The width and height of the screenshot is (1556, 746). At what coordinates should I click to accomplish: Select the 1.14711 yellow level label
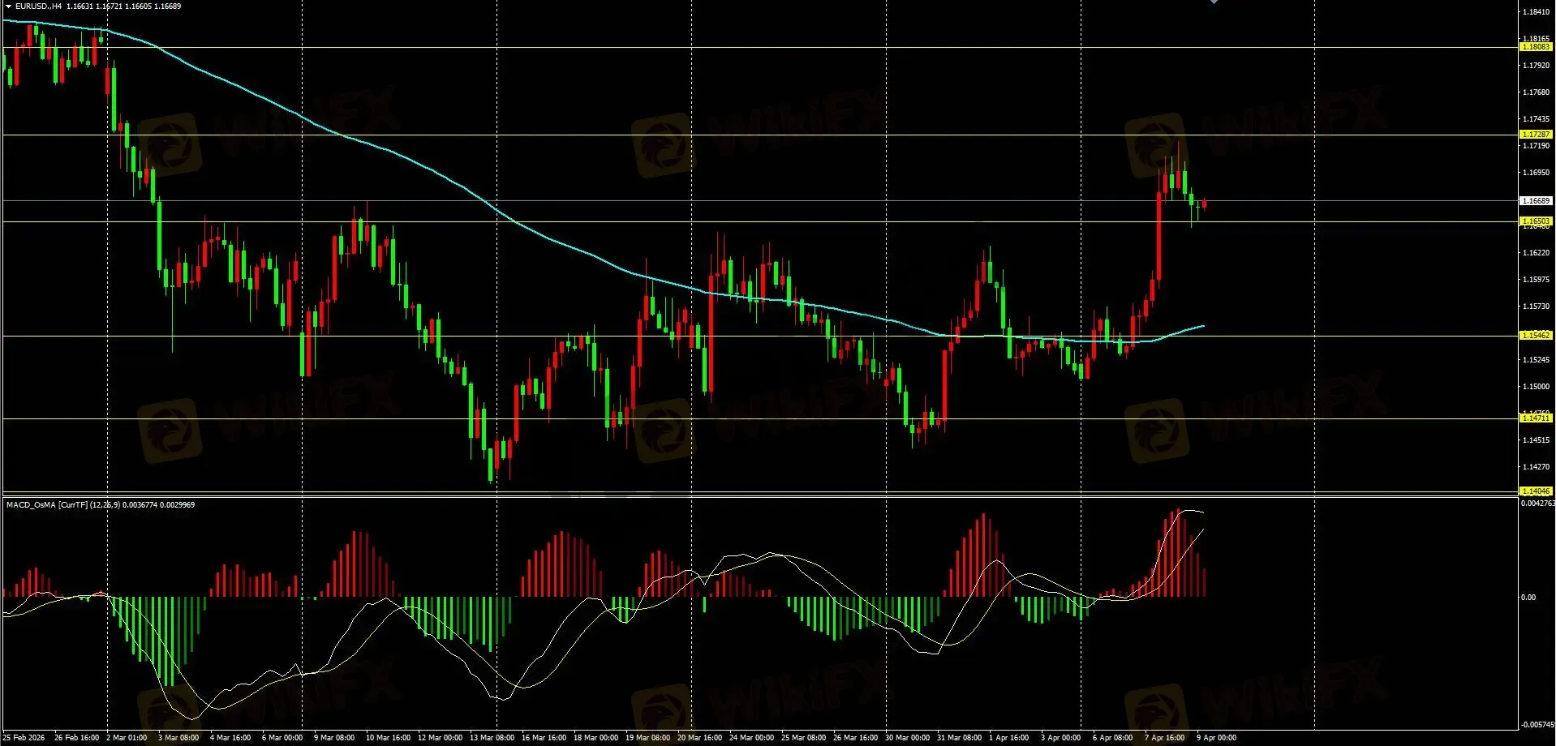[x=1536, y=418]
